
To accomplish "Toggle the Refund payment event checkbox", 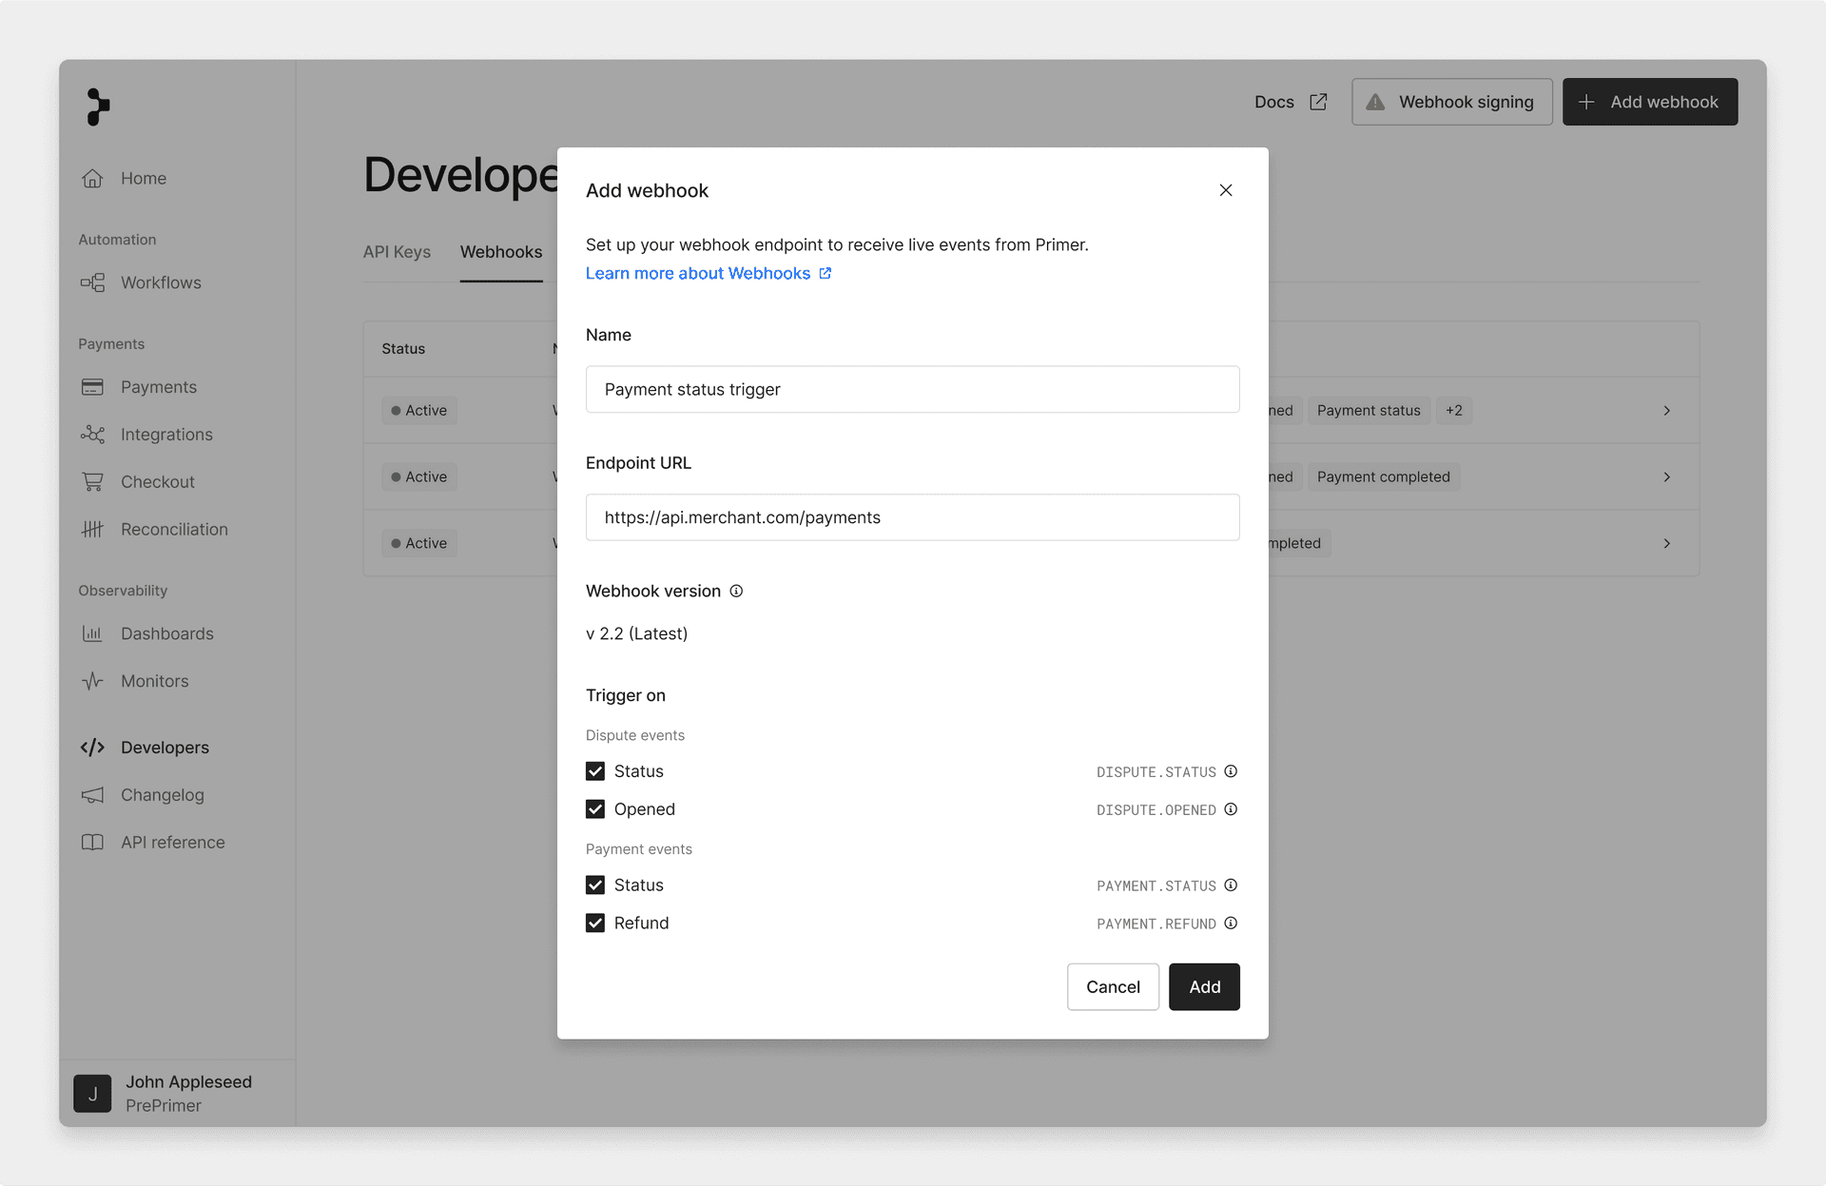I will tap(595, 924).
